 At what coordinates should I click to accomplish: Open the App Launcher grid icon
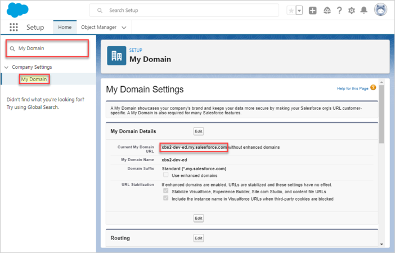click(14, 27)
